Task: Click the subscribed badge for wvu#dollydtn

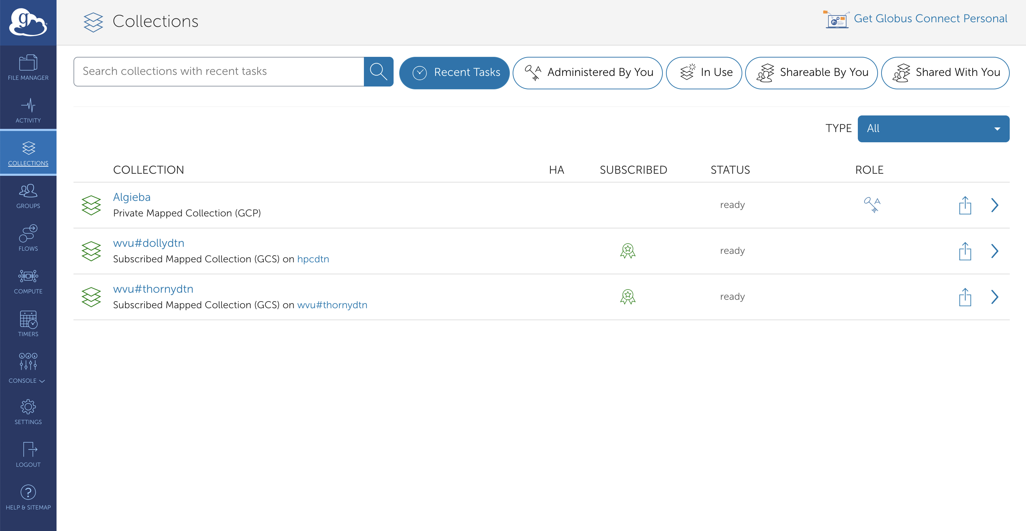Action: click(x=628, y=251)
